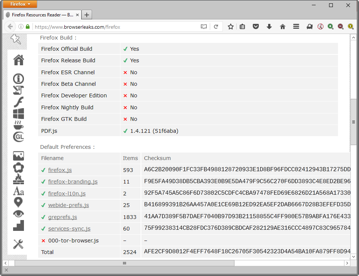Zoom out with red magnifier
Image resolution: width=359 pixels, height=276 pixels.
pyautogui.click(x=341, y=27)
